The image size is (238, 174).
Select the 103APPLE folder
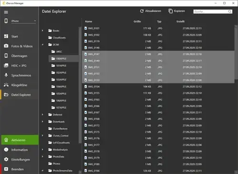pos(59,79)
